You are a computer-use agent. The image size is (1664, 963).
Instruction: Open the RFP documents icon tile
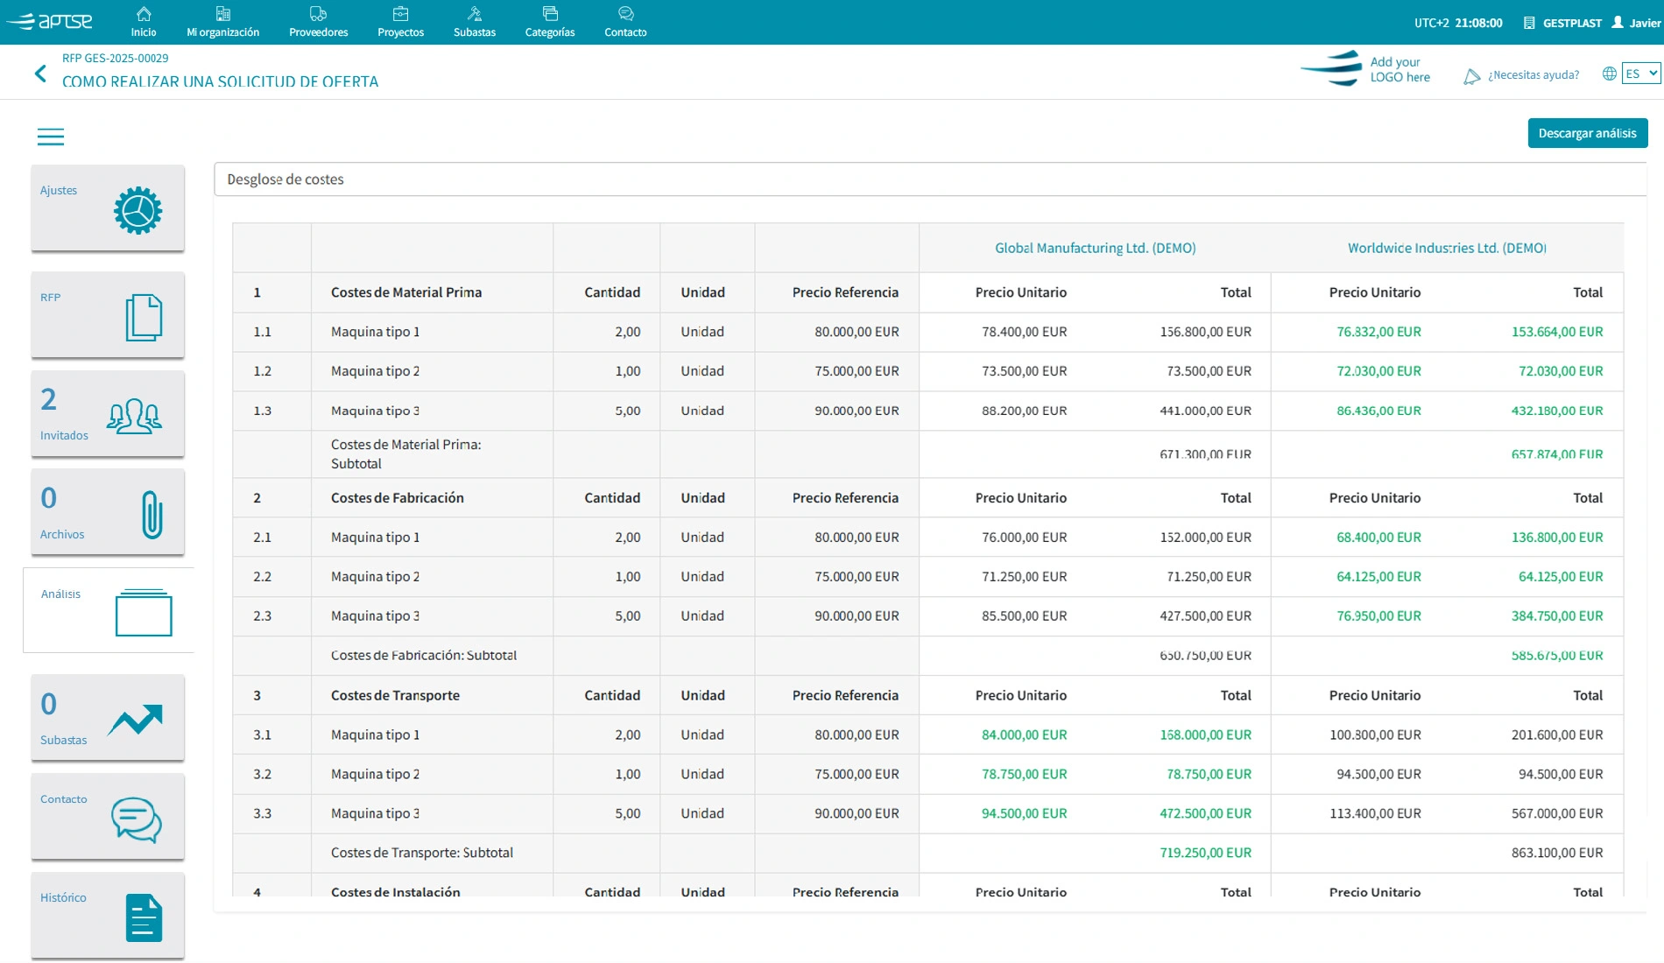[108, 315]
